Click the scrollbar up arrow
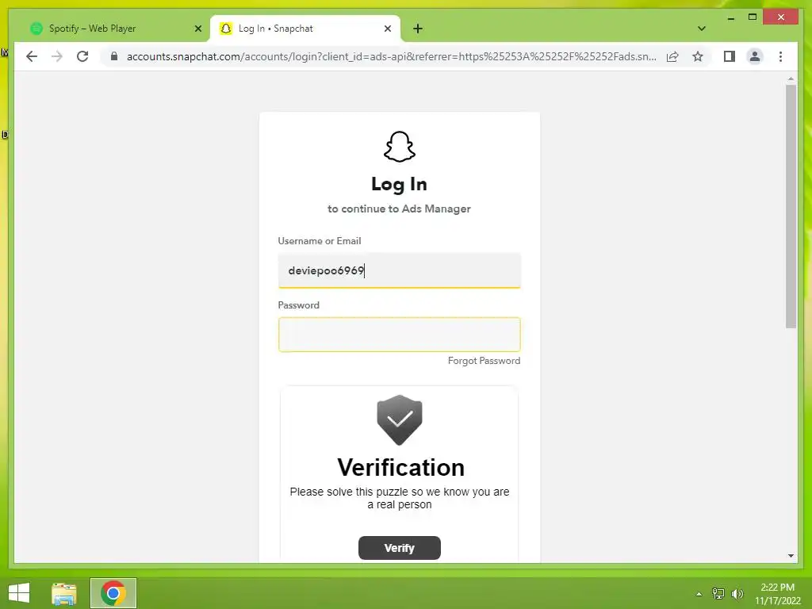 [791, 79]
